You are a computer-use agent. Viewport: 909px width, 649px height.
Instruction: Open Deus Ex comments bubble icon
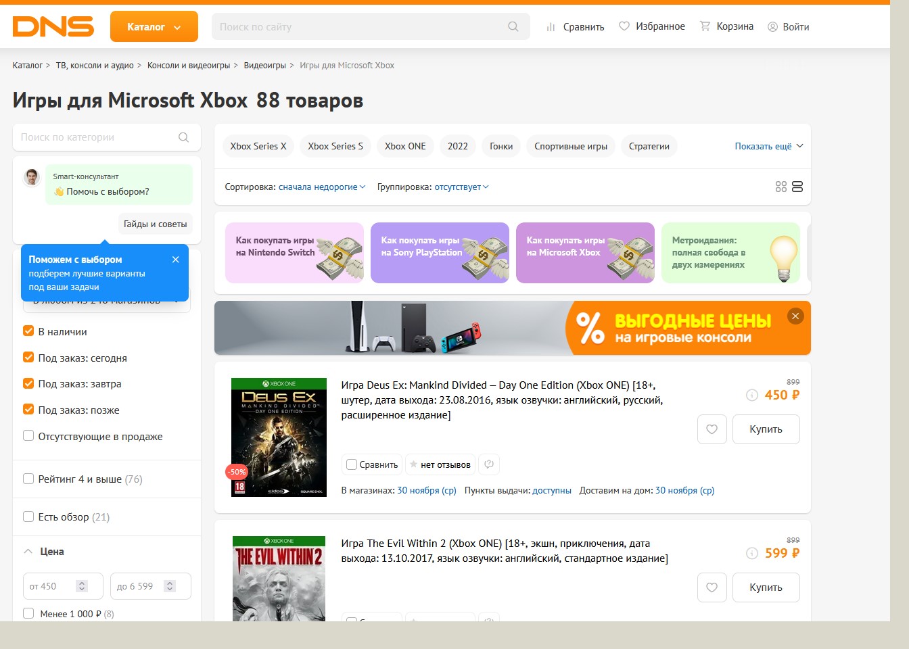coord(489,464)
